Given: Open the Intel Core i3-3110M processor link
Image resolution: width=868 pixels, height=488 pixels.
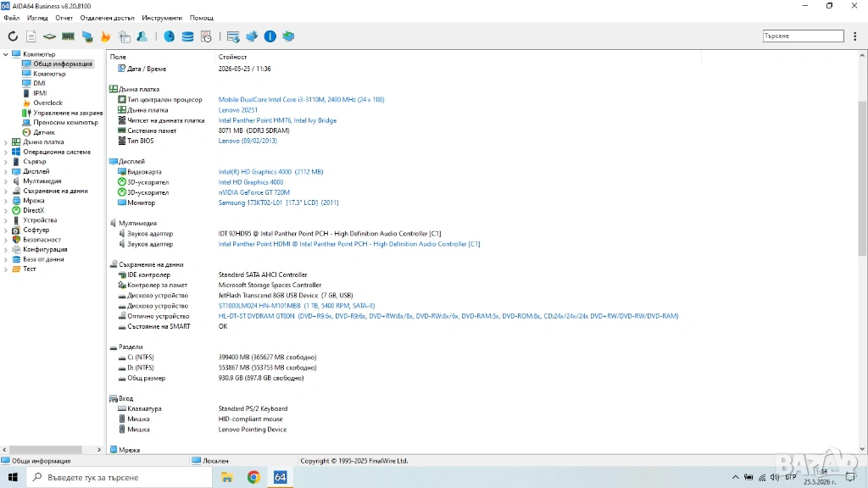Looking at the screenshot, I should coord(301,100).
